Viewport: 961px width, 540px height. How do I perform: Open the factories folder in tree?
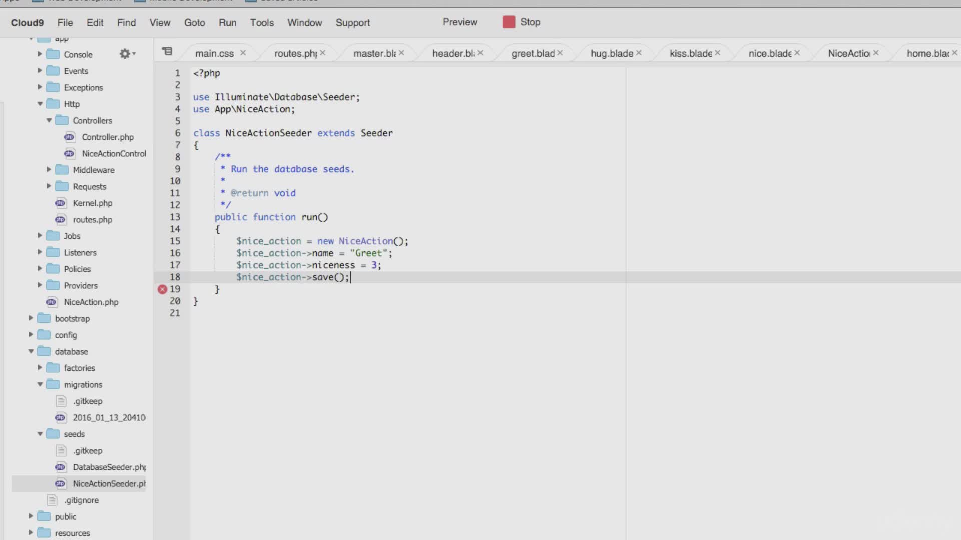coord(79,368)
